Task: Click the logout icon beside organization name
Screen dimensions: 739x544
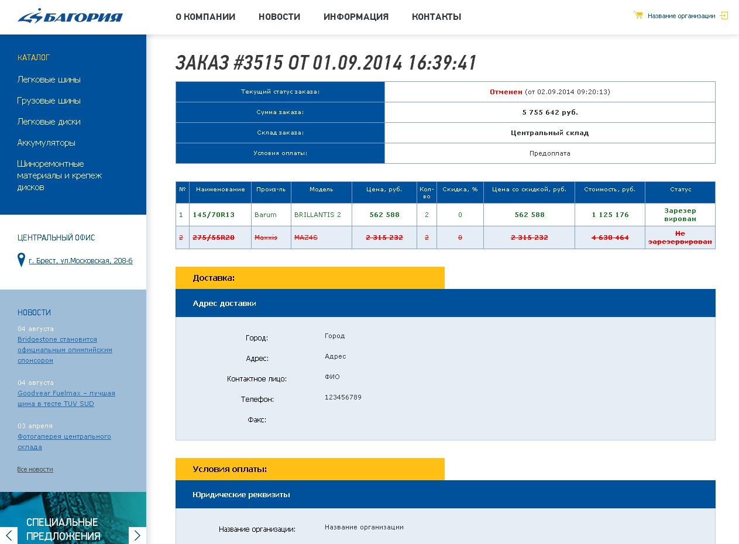Action: pyautogui.click(x=724, y=16)
